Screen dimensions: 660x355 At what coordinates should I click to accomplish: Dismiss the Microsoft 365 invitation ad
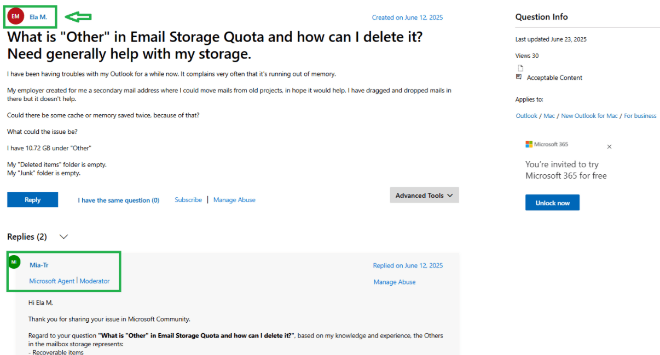[609, 146]
